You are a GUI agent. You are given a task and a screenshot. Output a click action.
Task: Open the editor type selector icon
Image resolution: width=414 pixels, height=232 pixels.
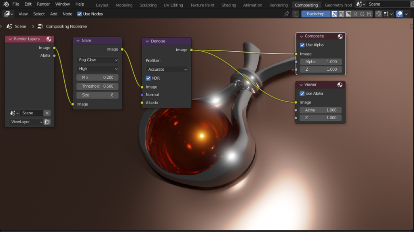coord(8,14)
